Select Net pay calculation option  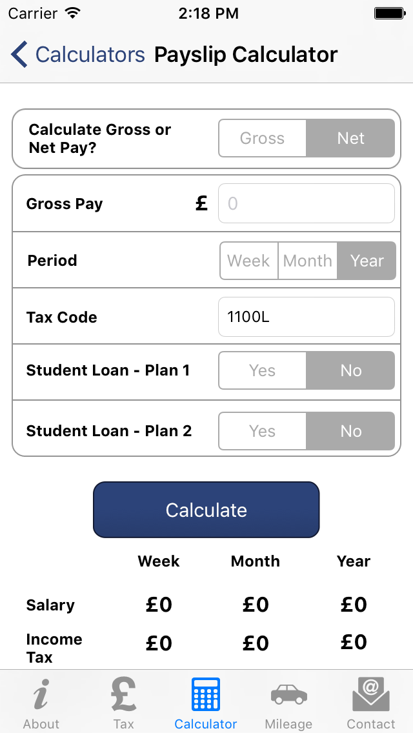(351, 138)
